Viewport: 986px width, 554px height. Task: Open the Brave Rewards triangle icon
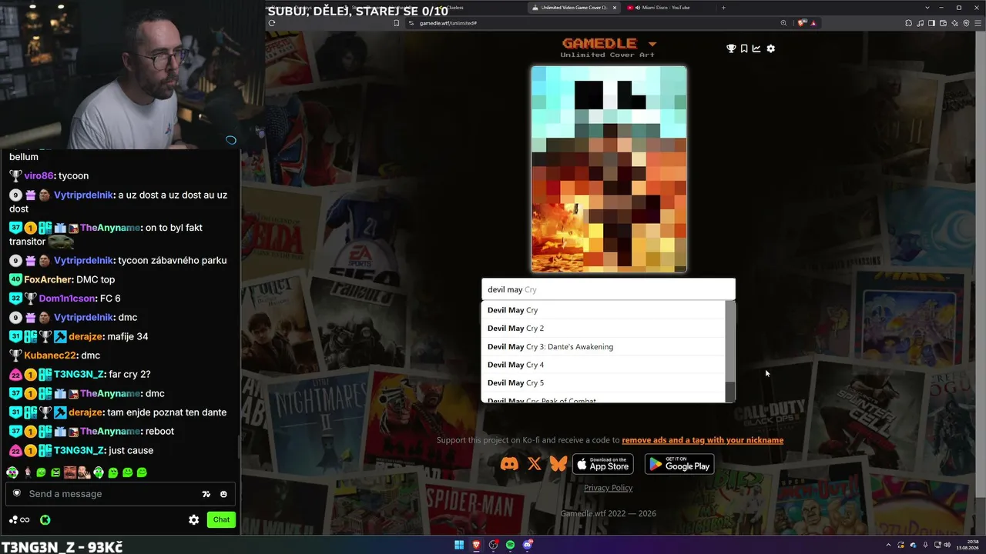coord(813,23)
